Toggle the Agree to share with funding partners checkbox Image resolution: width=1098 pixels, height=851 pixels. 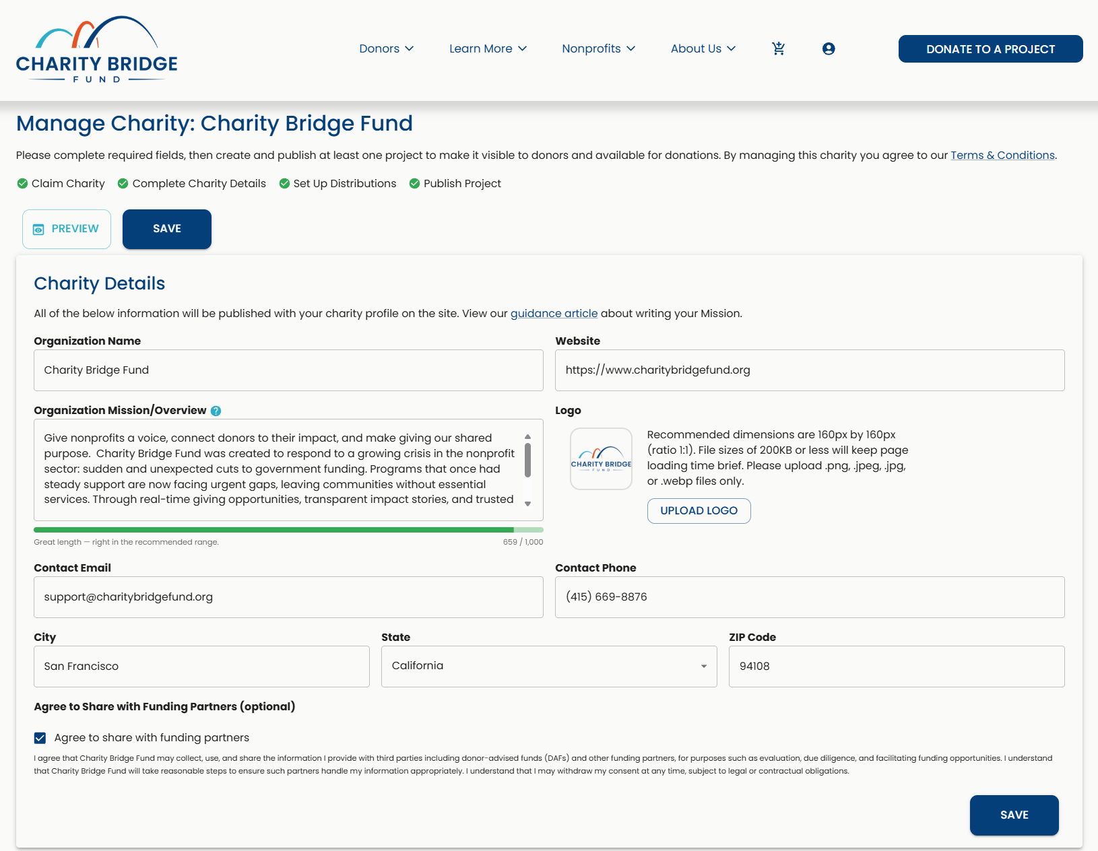(40, 738)
